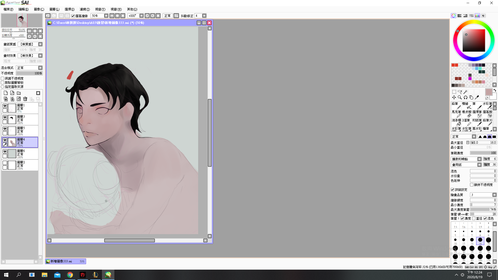
Task: Open the 畫紙質感 paper texture dropdown
Action: point(40,44)
